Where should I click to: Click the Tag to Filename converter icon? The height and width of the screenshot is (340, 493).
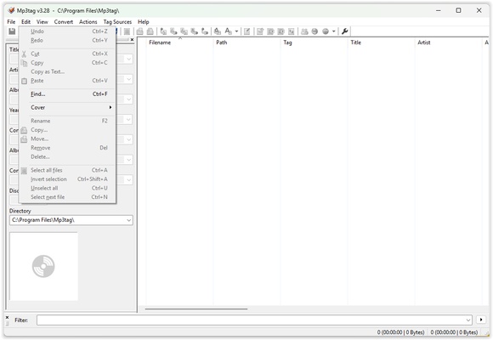(x=163, y=31)
